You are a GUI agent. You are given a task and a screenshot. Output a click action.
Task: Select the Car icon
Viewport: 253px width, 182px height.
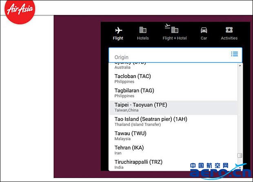tap(204, 30)
